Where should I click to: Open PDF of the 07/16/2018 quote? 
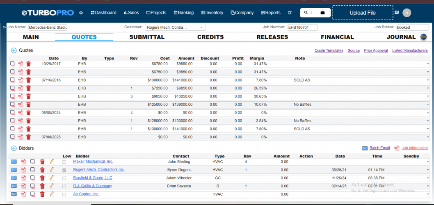pyautogui.click(x=21, y=80)
